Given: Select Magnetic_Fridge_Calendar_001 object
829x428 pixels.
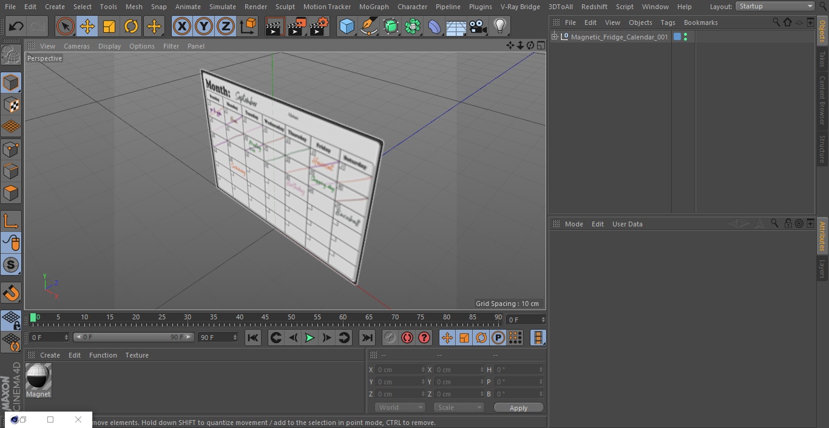Looking at the screenshot, I should 619,37.
